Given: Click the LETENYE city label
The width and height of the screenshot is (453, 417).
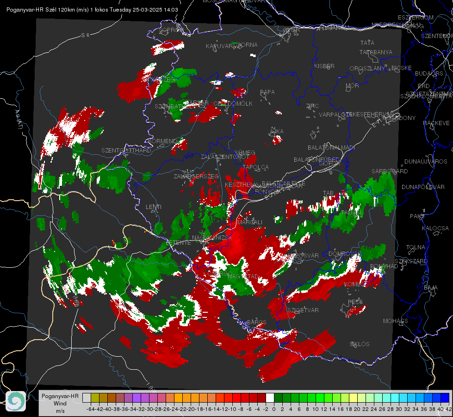Looking at the screenshot, I should click(x=178, y=242).
